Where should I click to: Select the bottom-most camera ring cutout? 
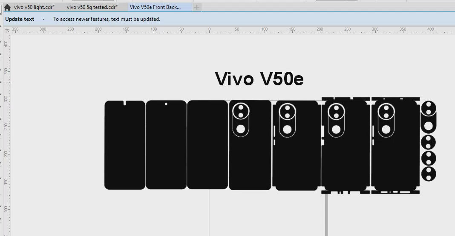pos(429,174)
